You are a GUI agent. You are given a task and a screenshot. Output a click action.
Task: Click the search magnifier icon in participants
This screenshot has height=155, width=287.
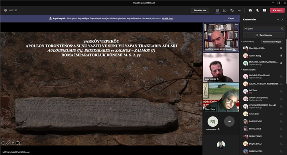(282, 29)
